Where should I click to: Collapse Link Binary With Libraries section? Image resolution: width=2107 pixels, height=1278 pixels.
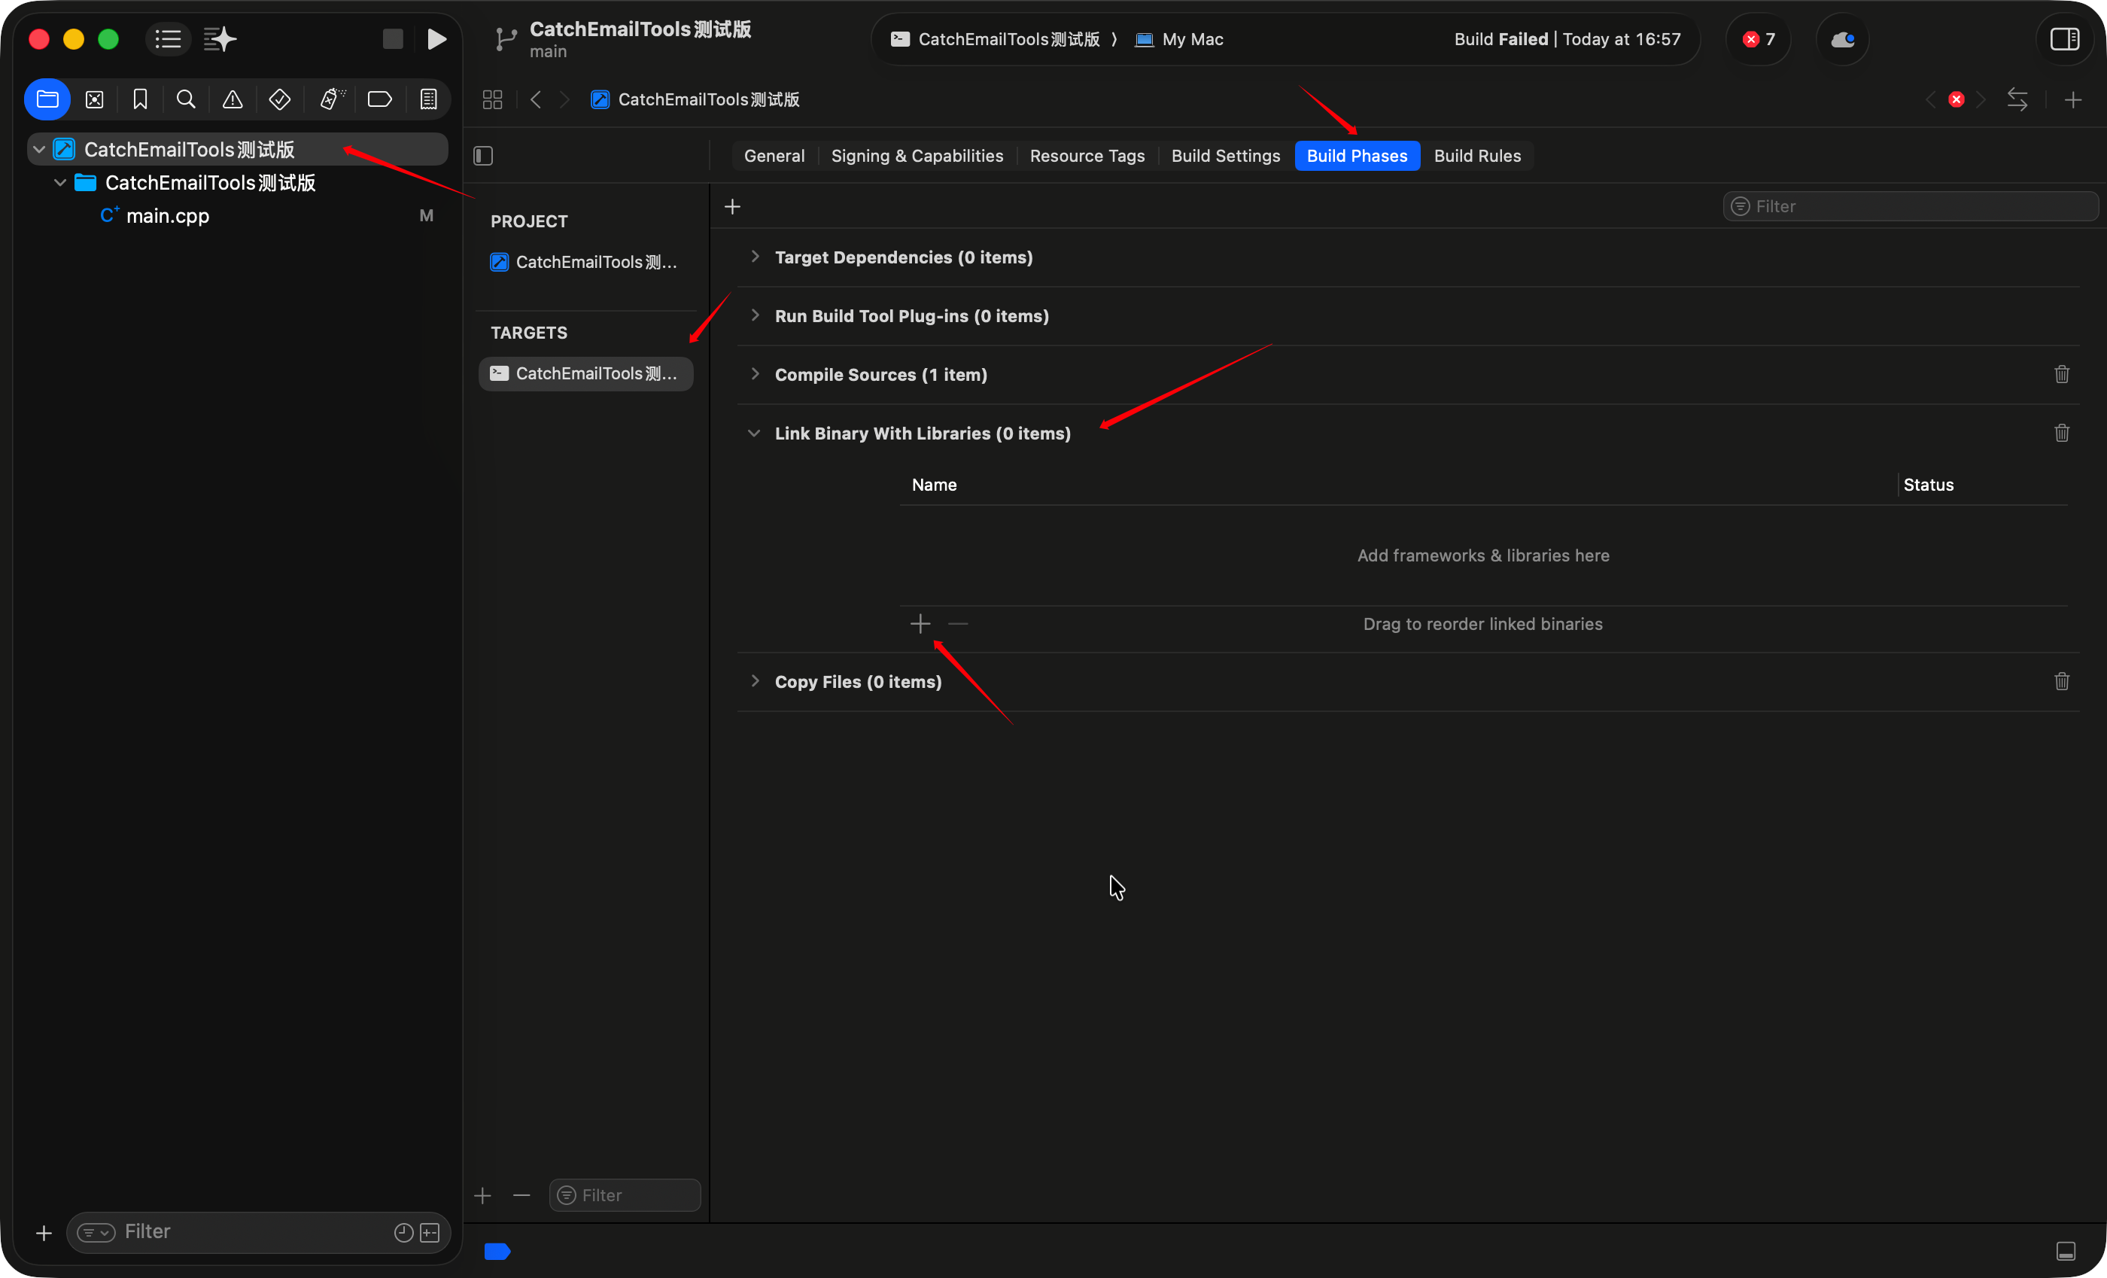click(753, 433)
